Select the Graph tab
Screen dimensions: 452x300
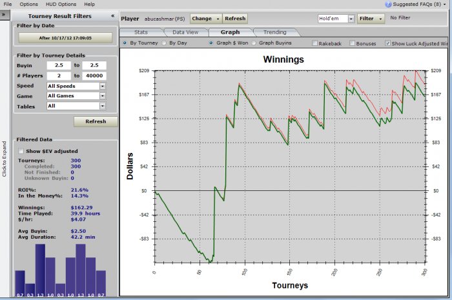(x=230, y=32)
